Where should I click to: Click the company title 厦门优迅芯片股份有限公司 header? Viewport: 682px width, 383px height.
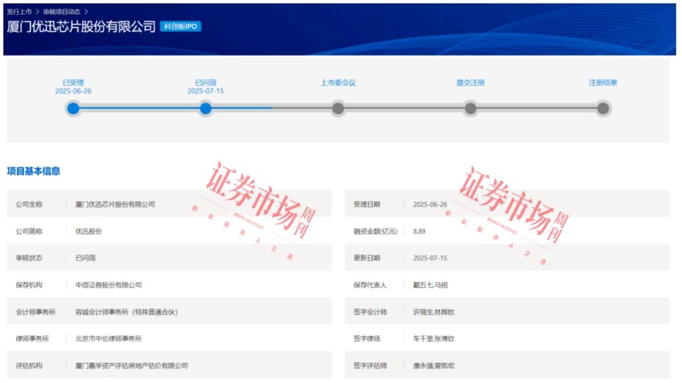click(81, 26)
